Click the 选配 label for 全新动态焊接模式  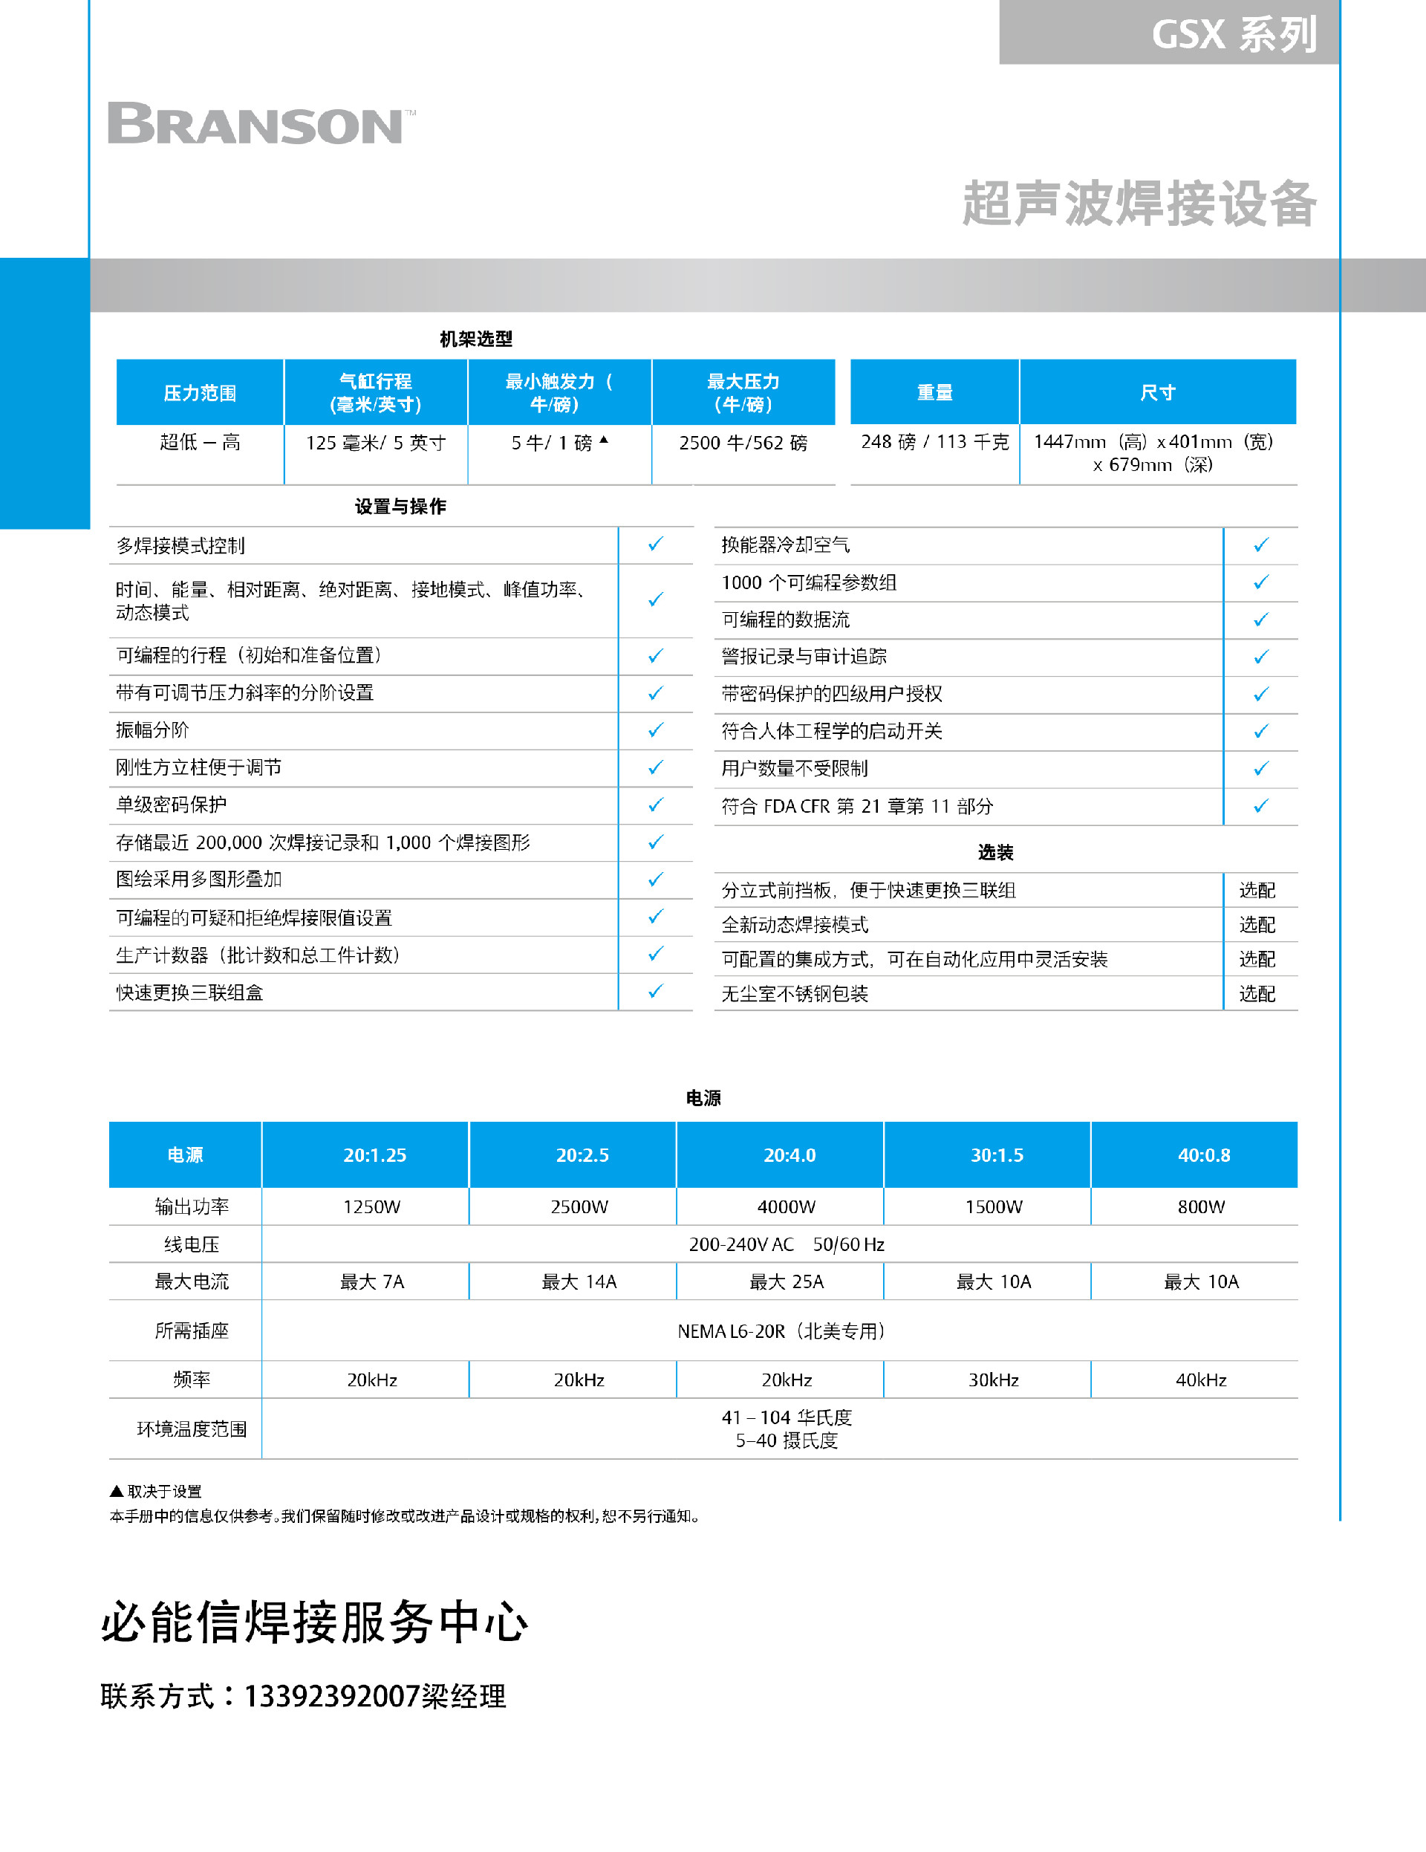coord(1257,924)
